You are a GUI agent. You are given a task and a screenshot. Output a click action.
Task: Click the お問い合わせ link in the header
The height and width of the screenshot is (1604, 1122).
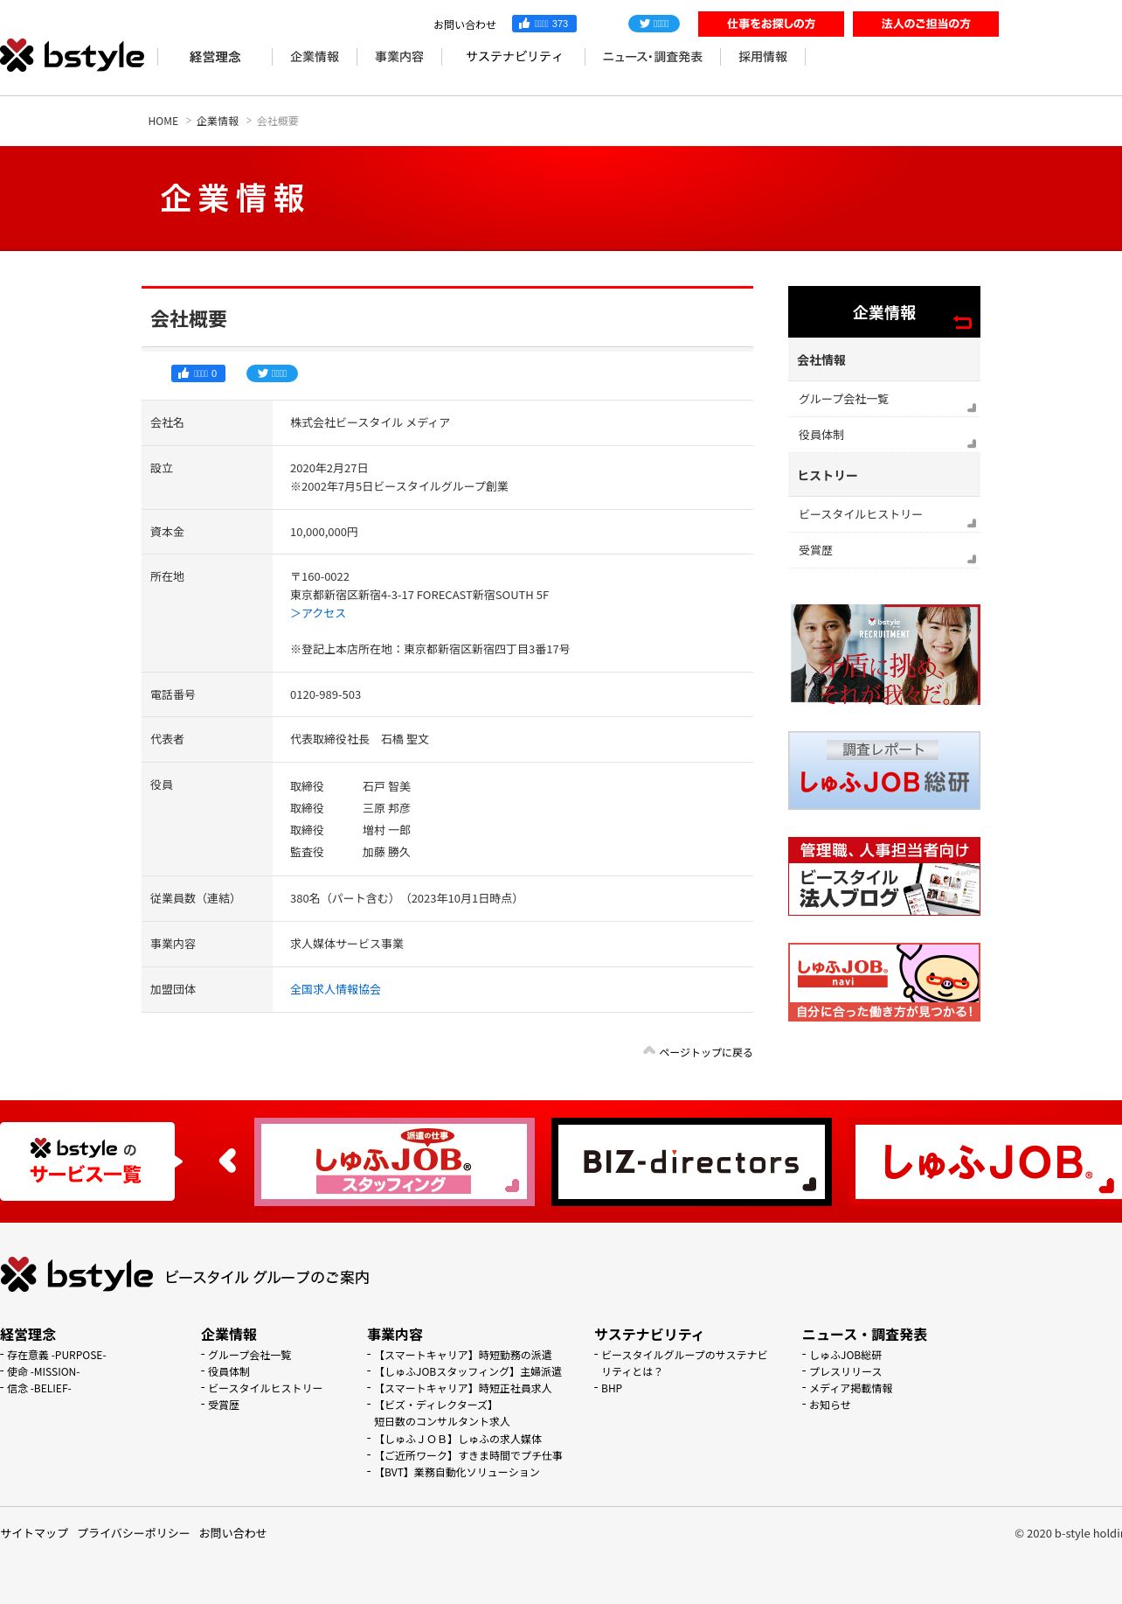click(x=465, y=24)
